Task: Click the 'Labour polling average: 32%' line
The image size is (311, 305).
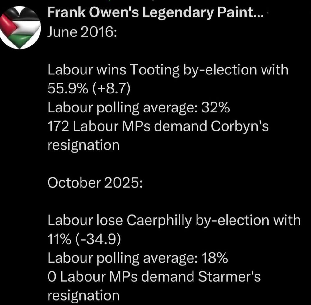Action: click(138, 108)
